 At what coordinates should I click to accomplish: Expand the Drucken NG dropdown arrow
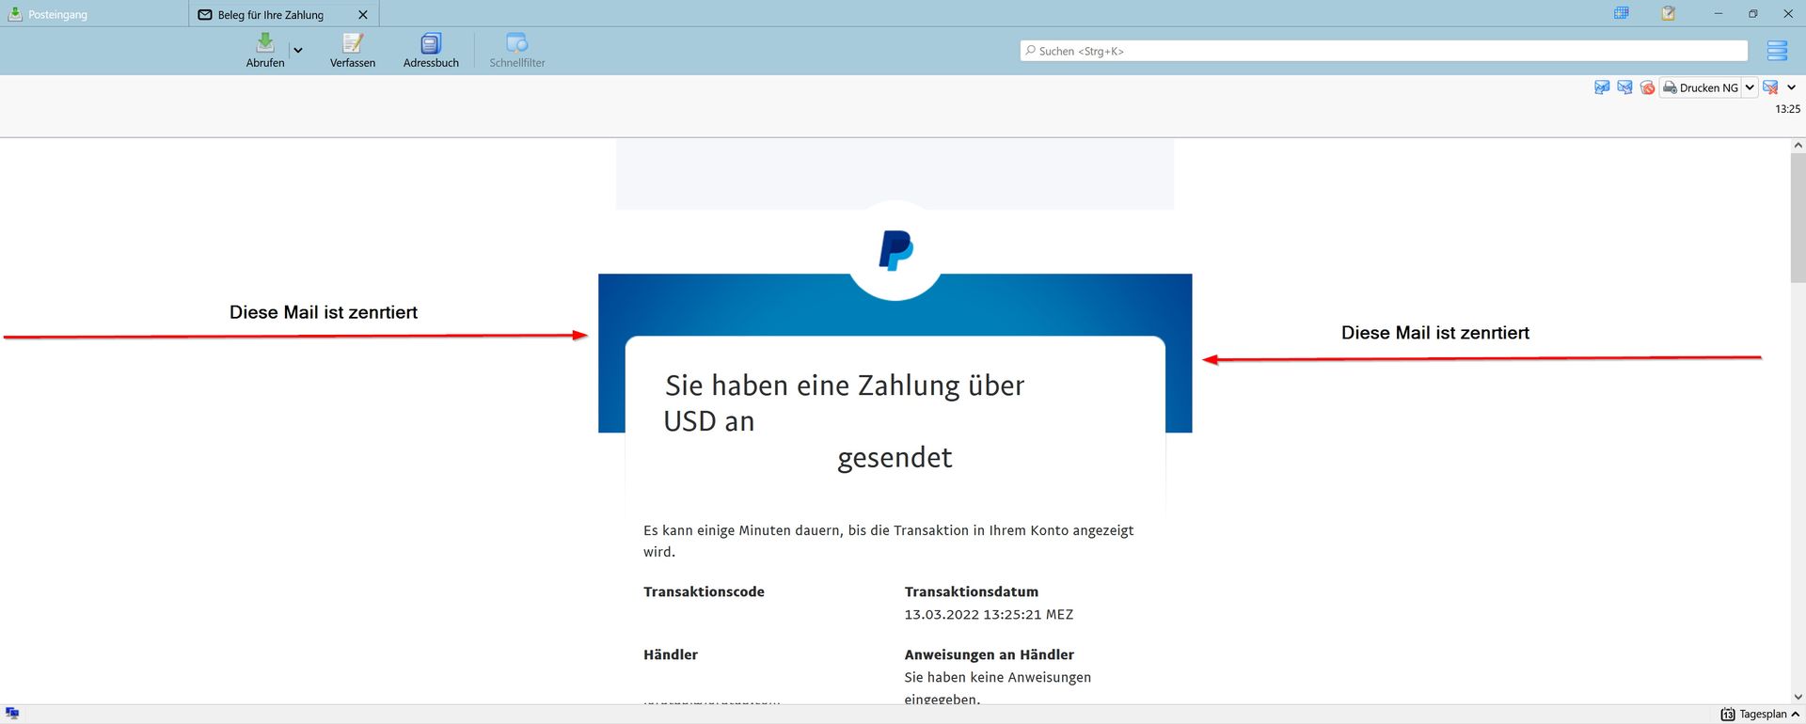coord(1750,87)
